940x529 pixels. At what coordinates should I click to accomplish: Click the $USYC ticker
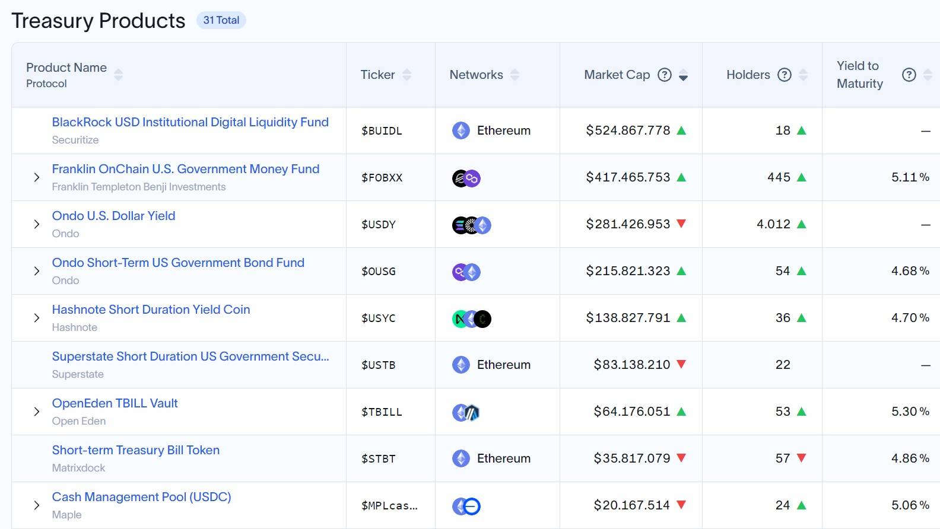(x=378, y=318)
